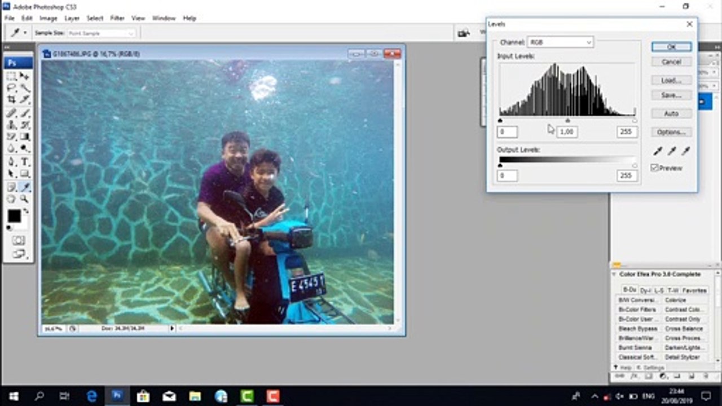Click the foreground black color swatch
This screenshot has width=722, height=406.
tap(14, 216)
